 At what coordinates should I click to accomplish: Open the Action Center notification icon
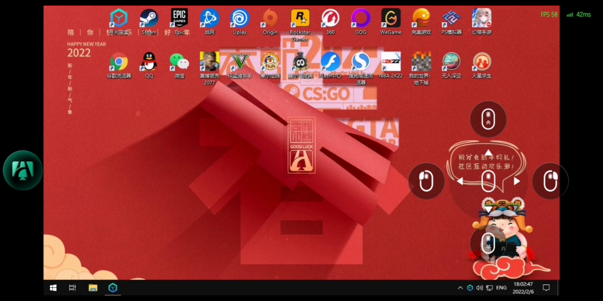[546, 288]
